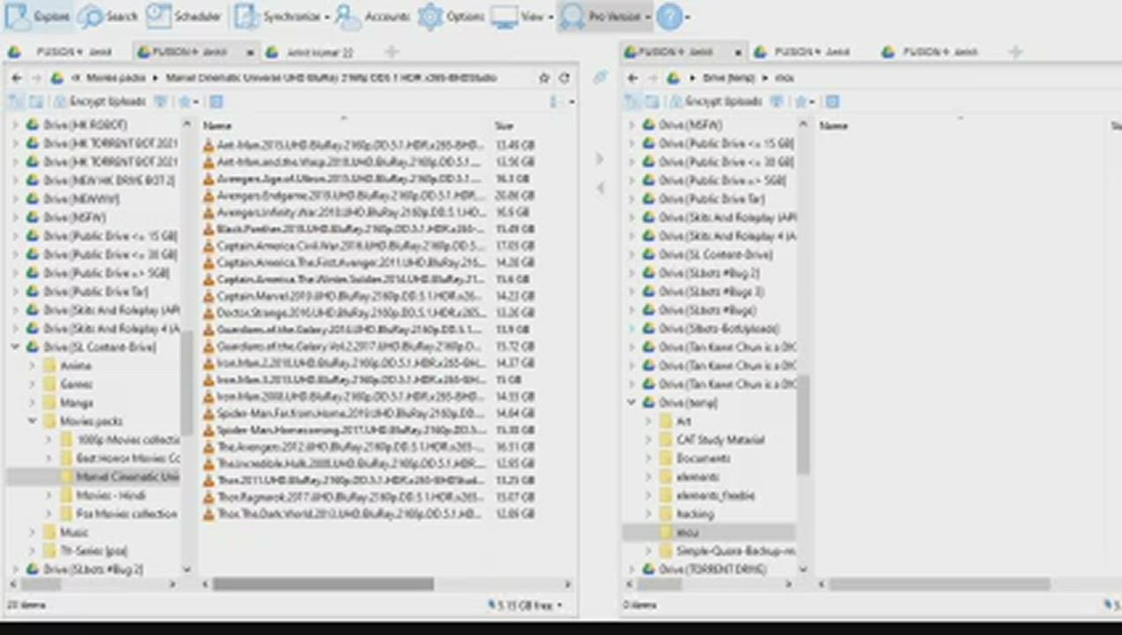Click the horizontal scrollbar under the left file list
This screenshot has width=1122, height=635.
click(322, 584)
